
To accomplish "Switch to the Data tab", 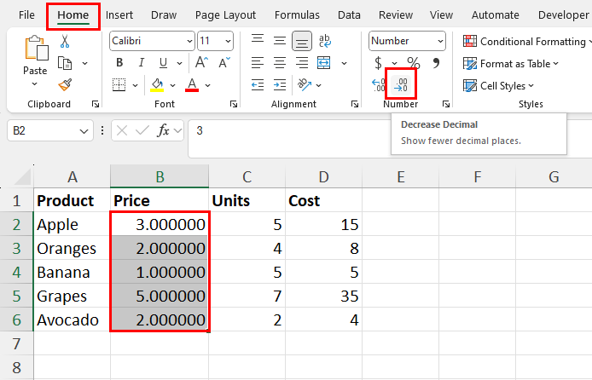I will point(349,15).
